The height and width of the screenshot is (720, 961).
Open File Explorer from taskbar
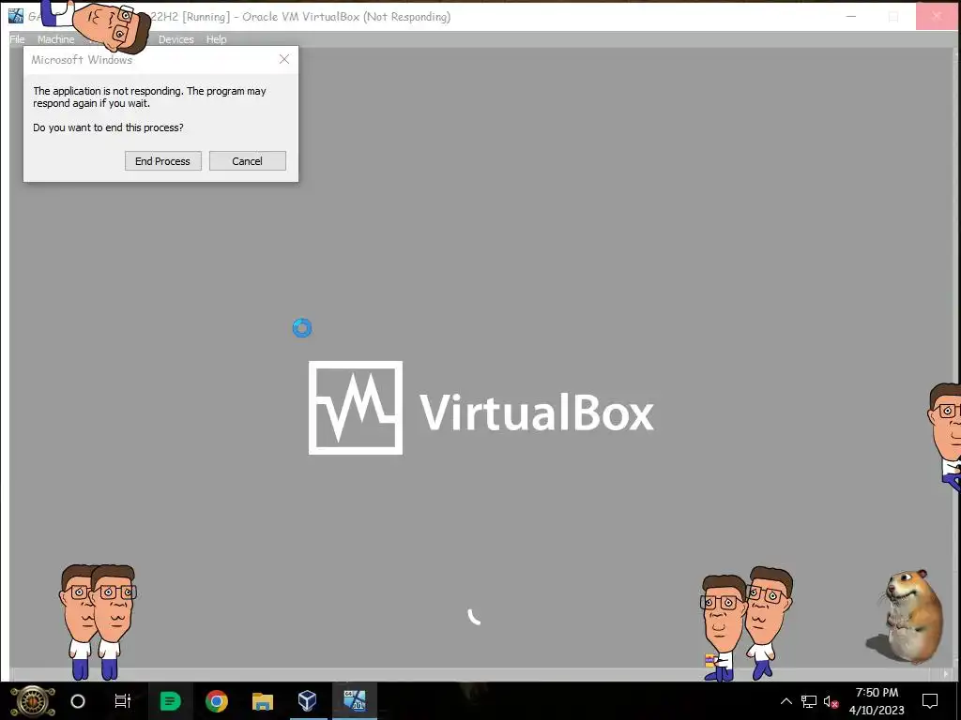pyautogui.click(x=263, y=701)
